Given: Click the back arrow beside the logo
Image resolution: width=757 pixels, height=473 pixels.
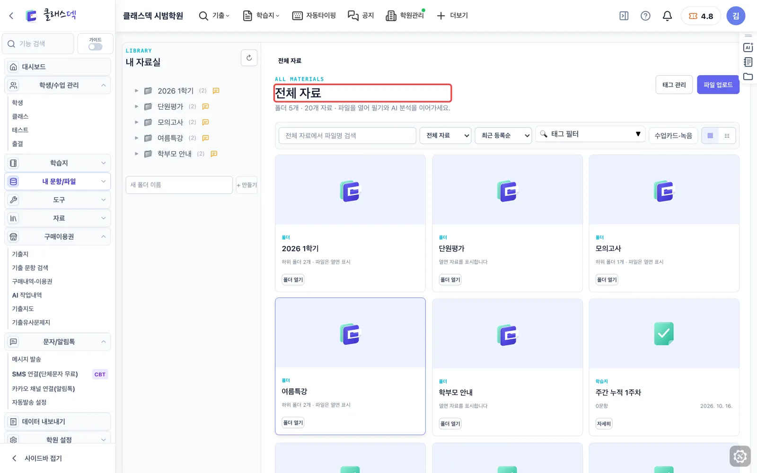Looking at the screenshot, I should [11, 16].
